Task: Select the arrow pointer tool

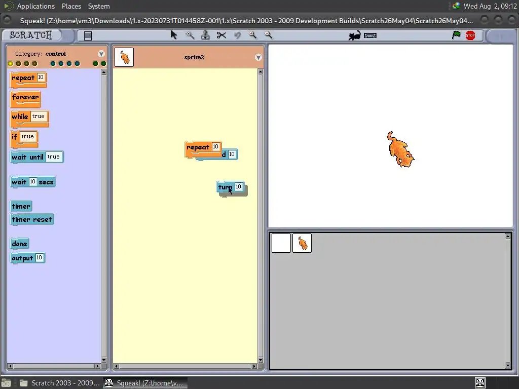Action: [x=174, y=35]
